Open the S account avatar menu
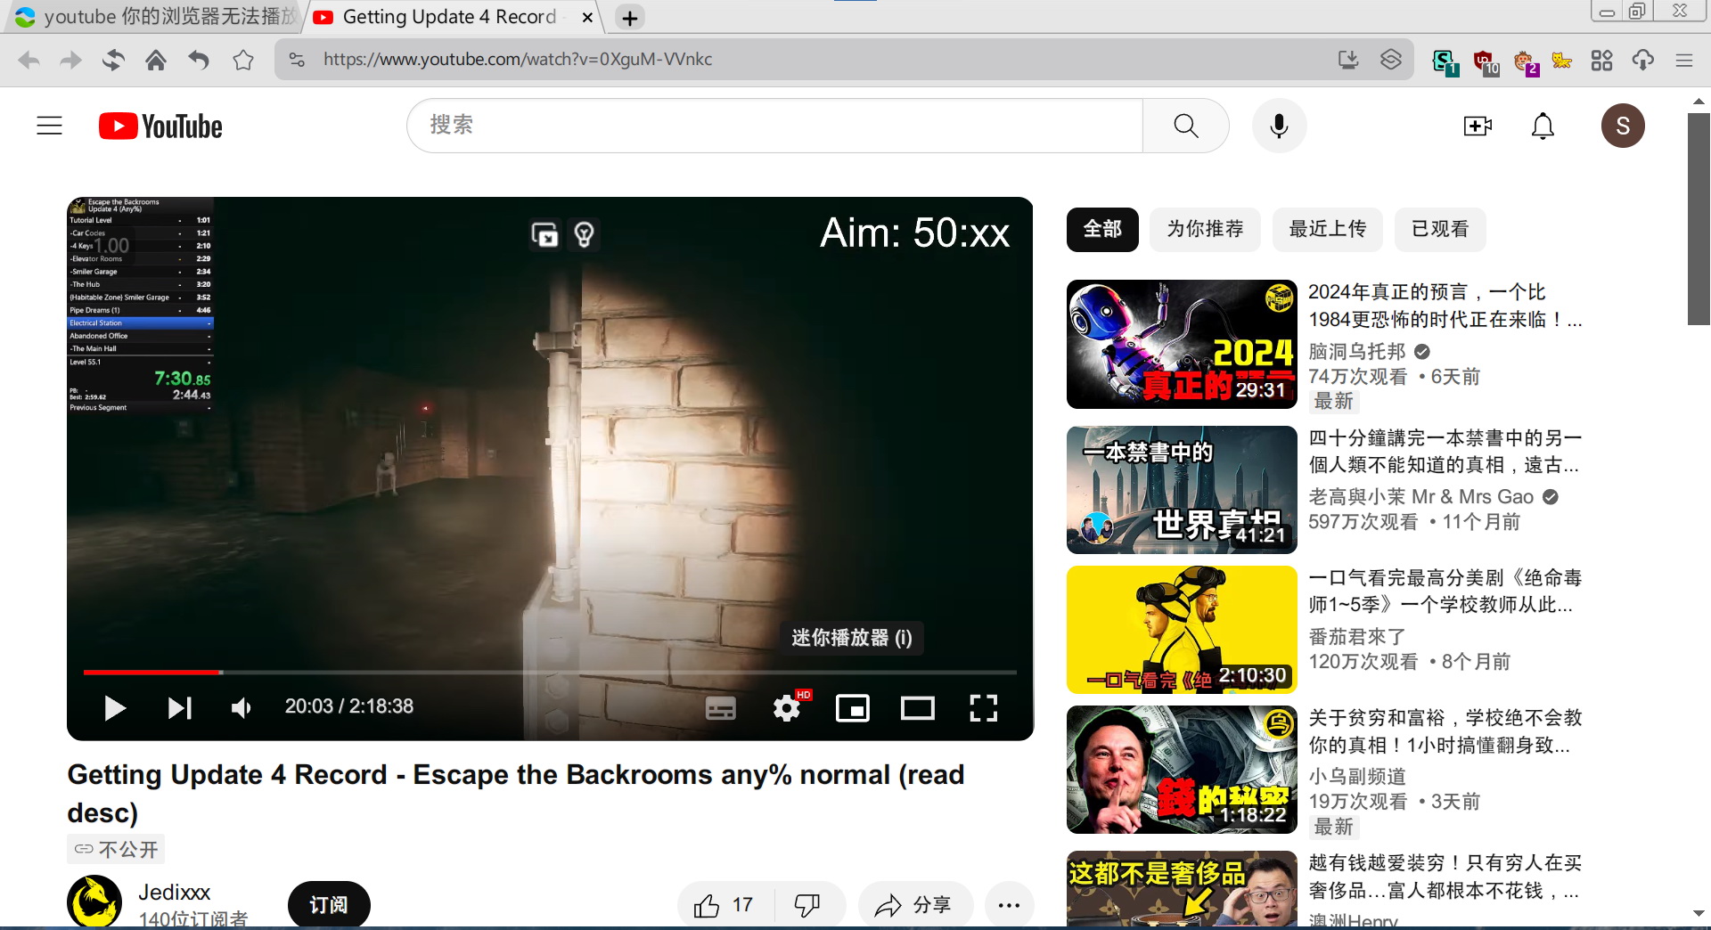 [1622, 126]
